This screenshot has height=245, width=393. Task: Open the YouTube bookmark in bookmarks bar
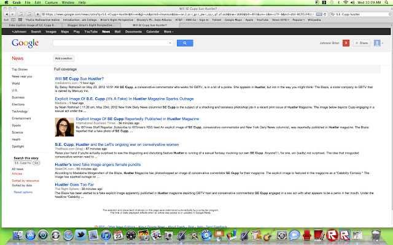(x=262, y=20)
